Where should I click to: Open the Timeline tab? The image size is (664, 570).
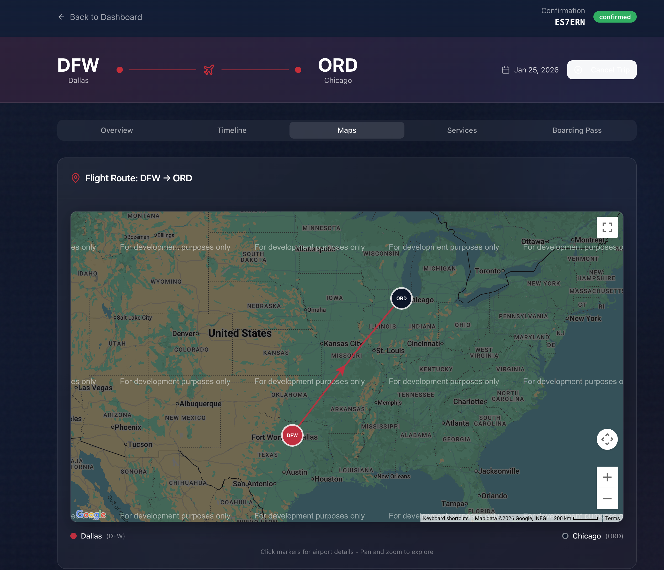click(x=232, y=130)
